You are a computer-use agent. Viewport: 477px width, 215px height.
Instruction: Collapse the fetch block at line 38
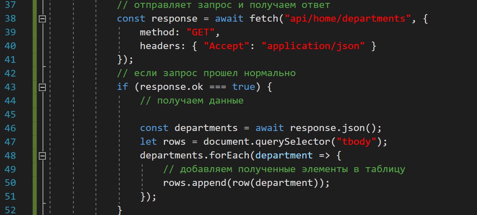pos(42,19)
